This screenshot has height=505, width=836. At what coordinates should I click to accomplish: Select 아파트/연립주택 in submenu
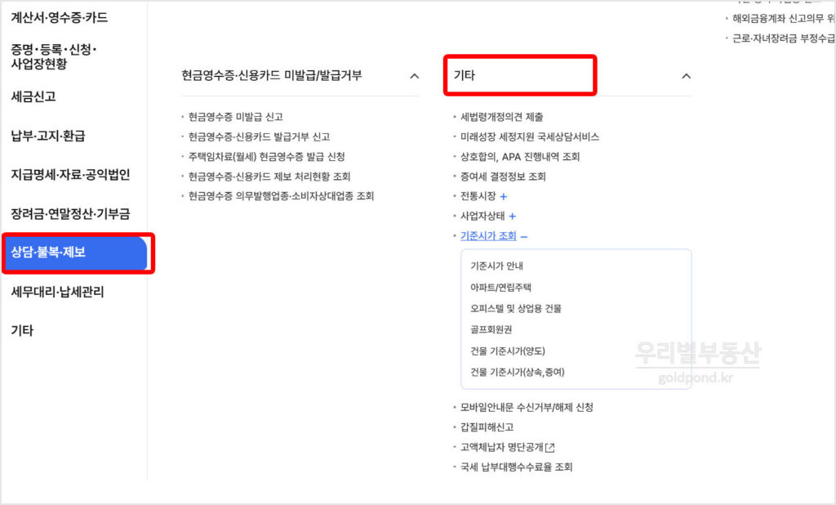pos(500,287)
